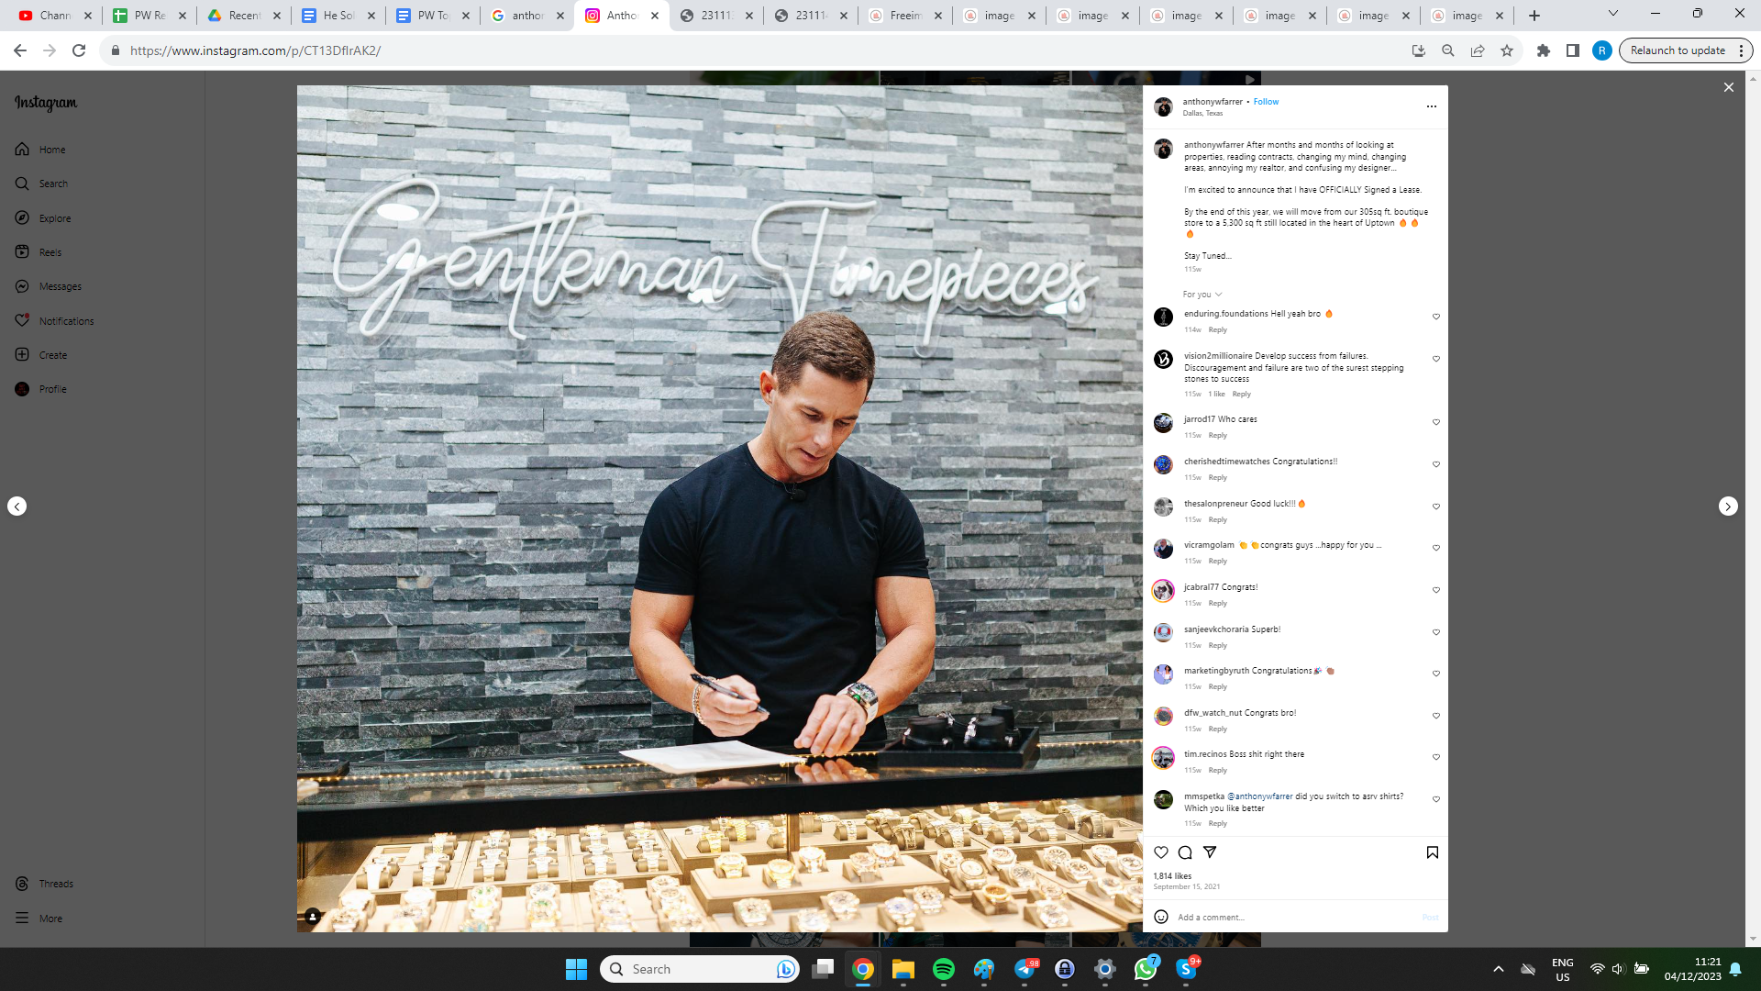Screen dimensions: 1761x991
Task: Click Relaunch to update button
Action: 1686,50
